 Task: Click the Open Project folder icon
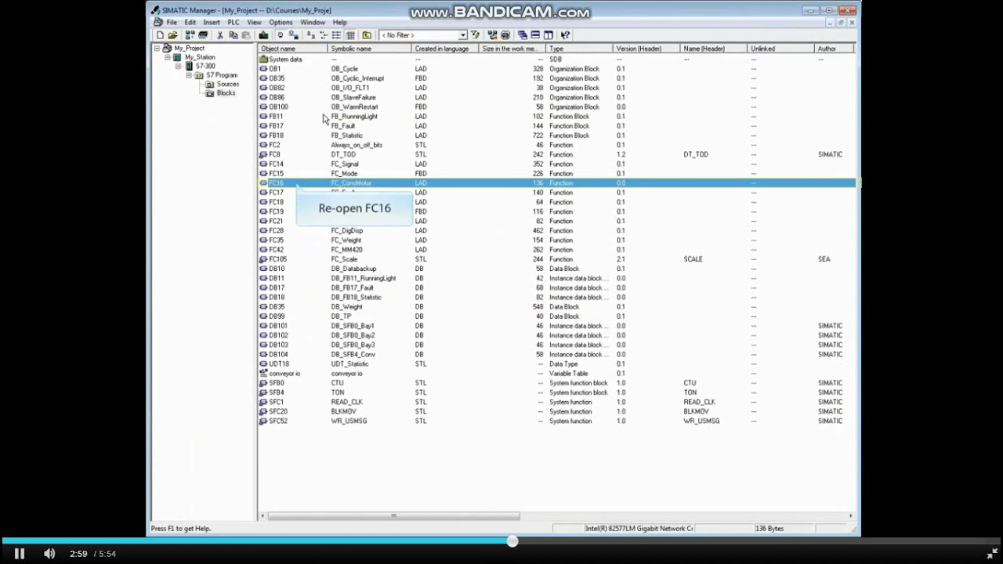(x=172, y=34)
